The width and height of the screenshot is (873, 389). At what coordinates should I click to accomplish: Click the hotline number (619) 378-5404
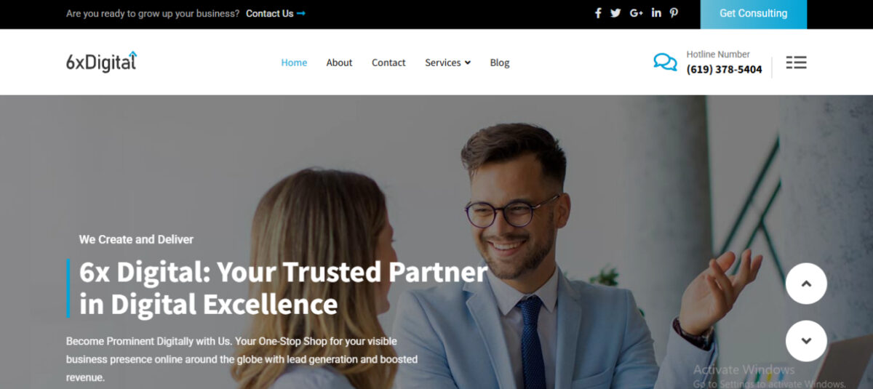coord(725,70)
